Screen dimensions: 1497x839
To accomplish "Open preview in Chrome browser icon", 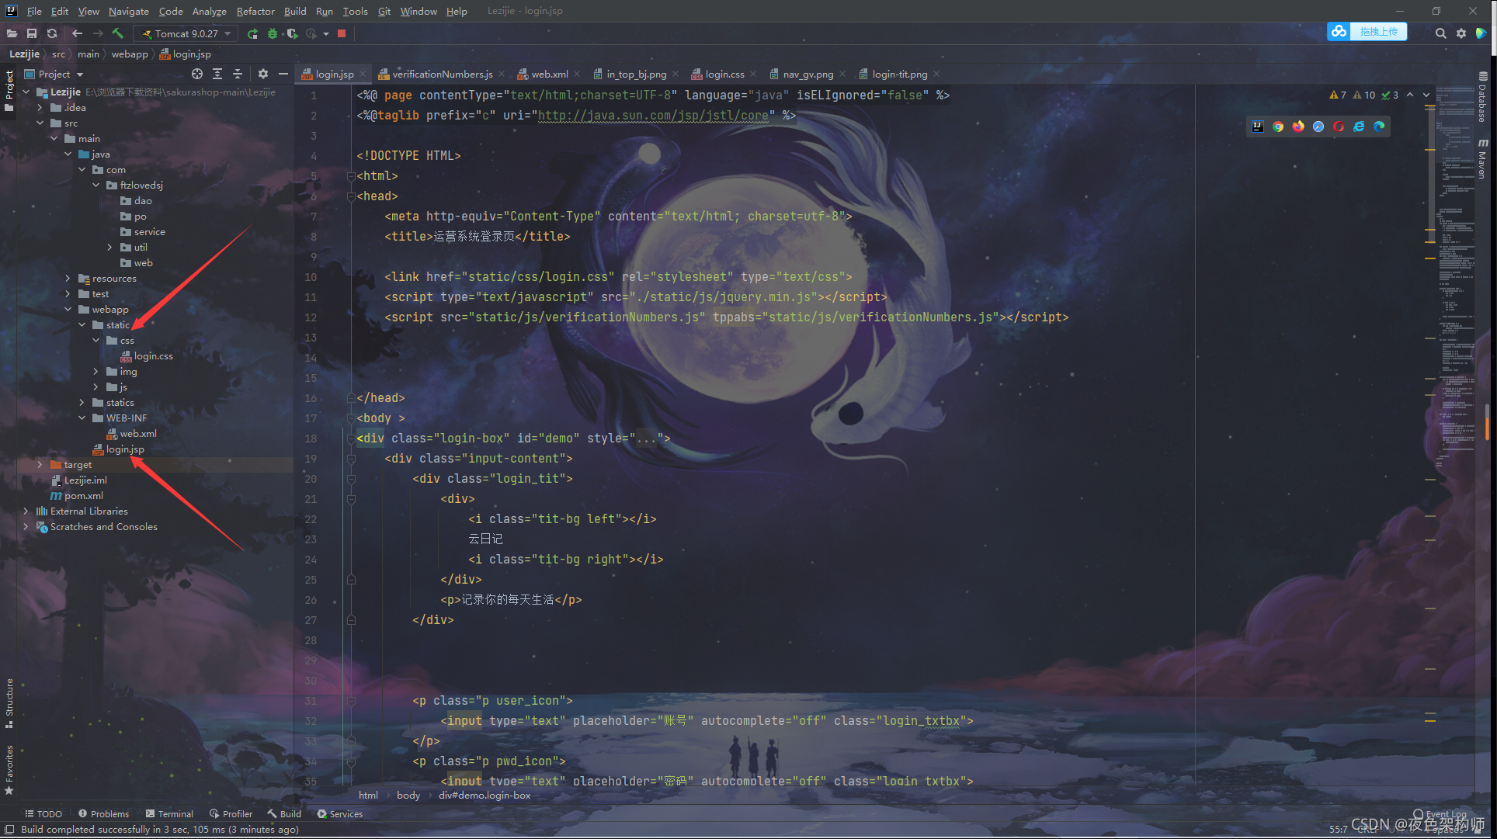I will point(1278,127).
